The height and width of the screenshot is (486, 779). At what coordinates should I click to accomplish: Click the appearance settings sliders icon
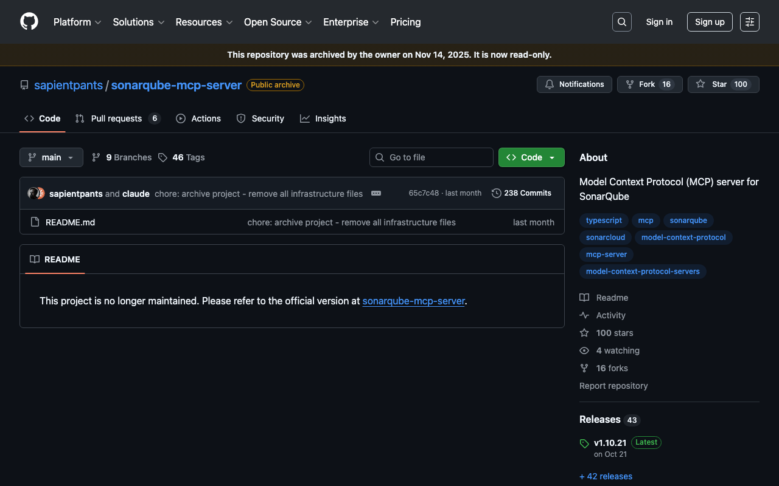click(x=749, y=22)
